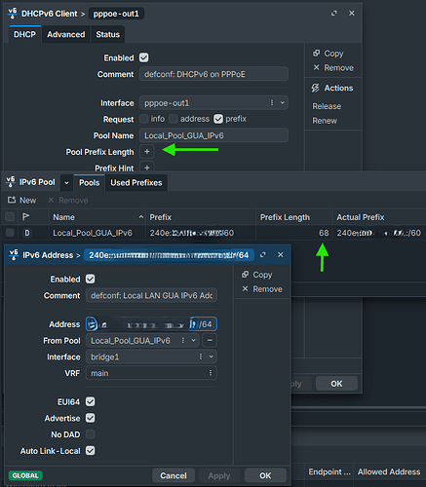This screenshot has width=426, height=487.
Task: Release the DHCPv6 lease
Action: 327,106
